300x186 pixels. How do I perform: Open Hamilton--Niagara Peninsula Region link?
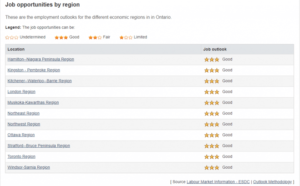click(41, 59)
